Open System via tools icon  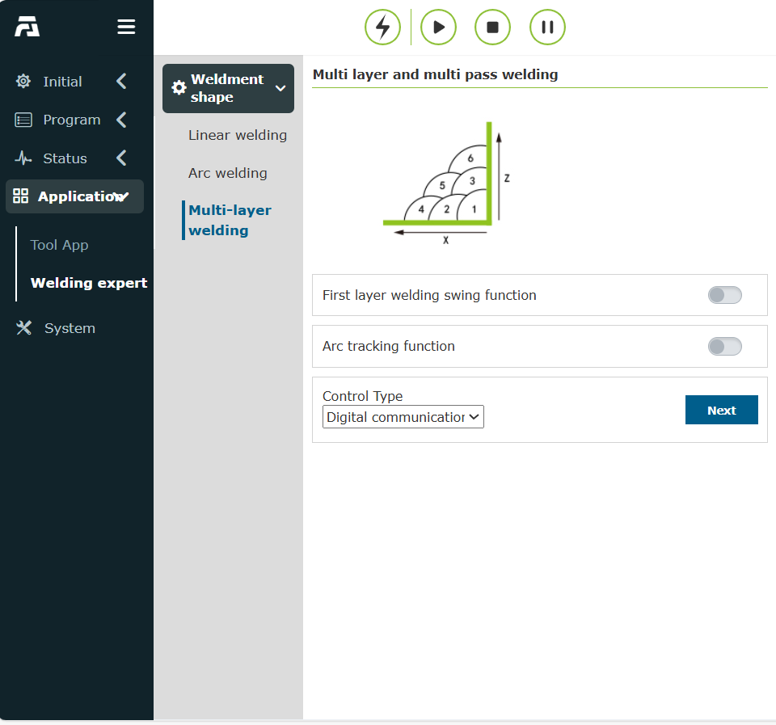23,327
